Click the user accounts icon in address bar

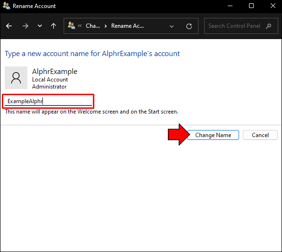point(71,26)
